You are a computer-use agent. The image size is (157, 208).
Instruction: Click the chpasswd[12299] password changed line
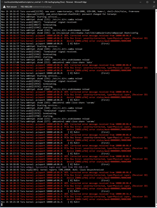click(59, 14)
